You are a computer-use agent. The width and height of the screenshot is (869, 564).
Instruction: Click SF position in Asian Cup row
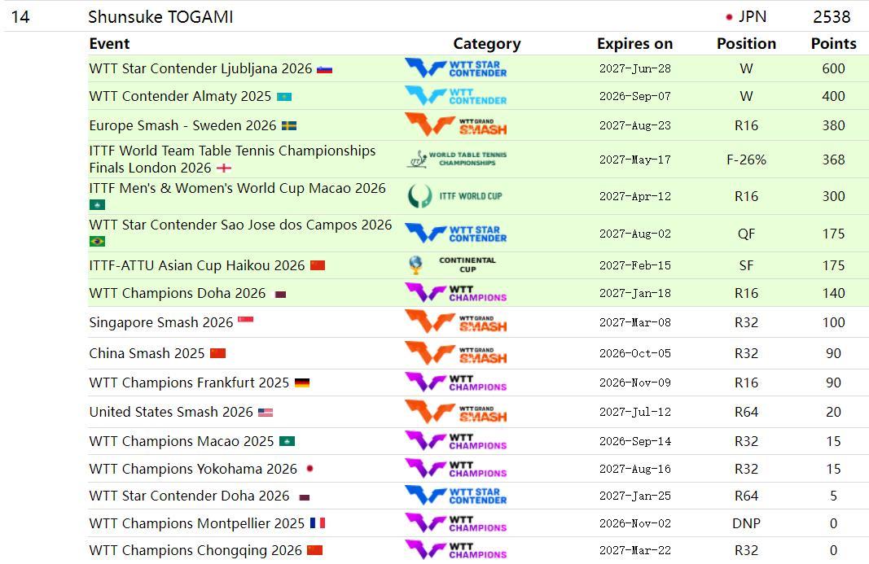[x=746, y=265]
